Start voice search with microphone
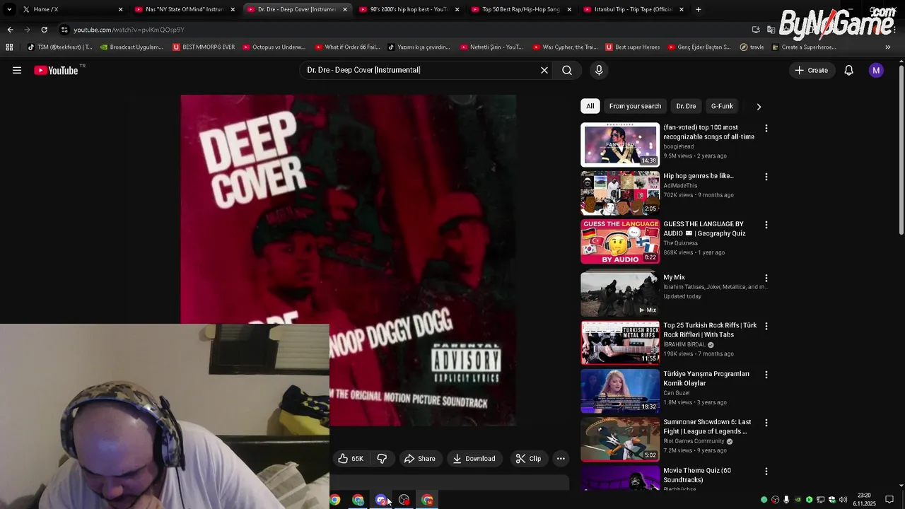Screen dimensions: 905x509 [x=599, y=70]
